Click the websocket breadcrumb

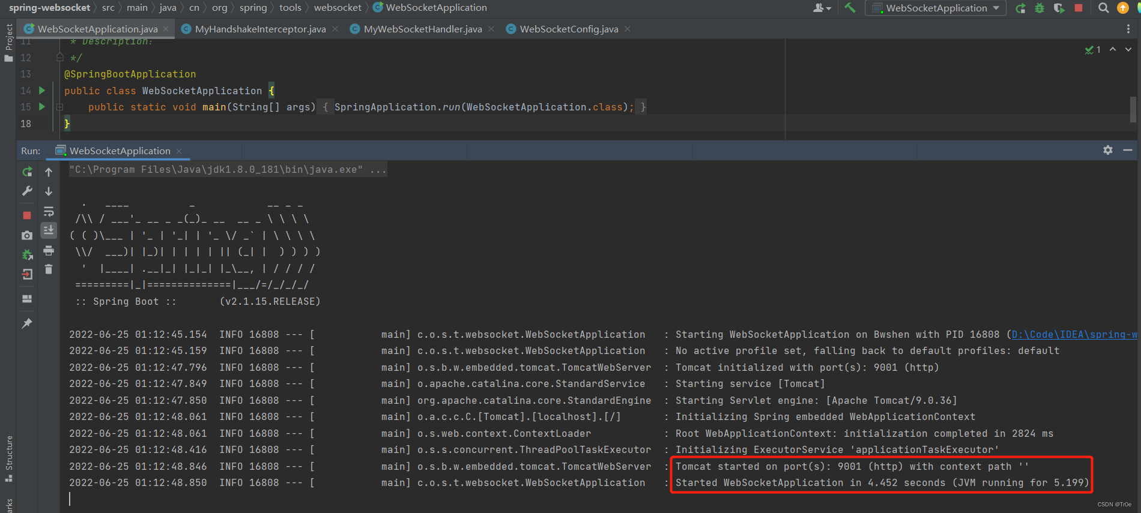pos(338,8)
